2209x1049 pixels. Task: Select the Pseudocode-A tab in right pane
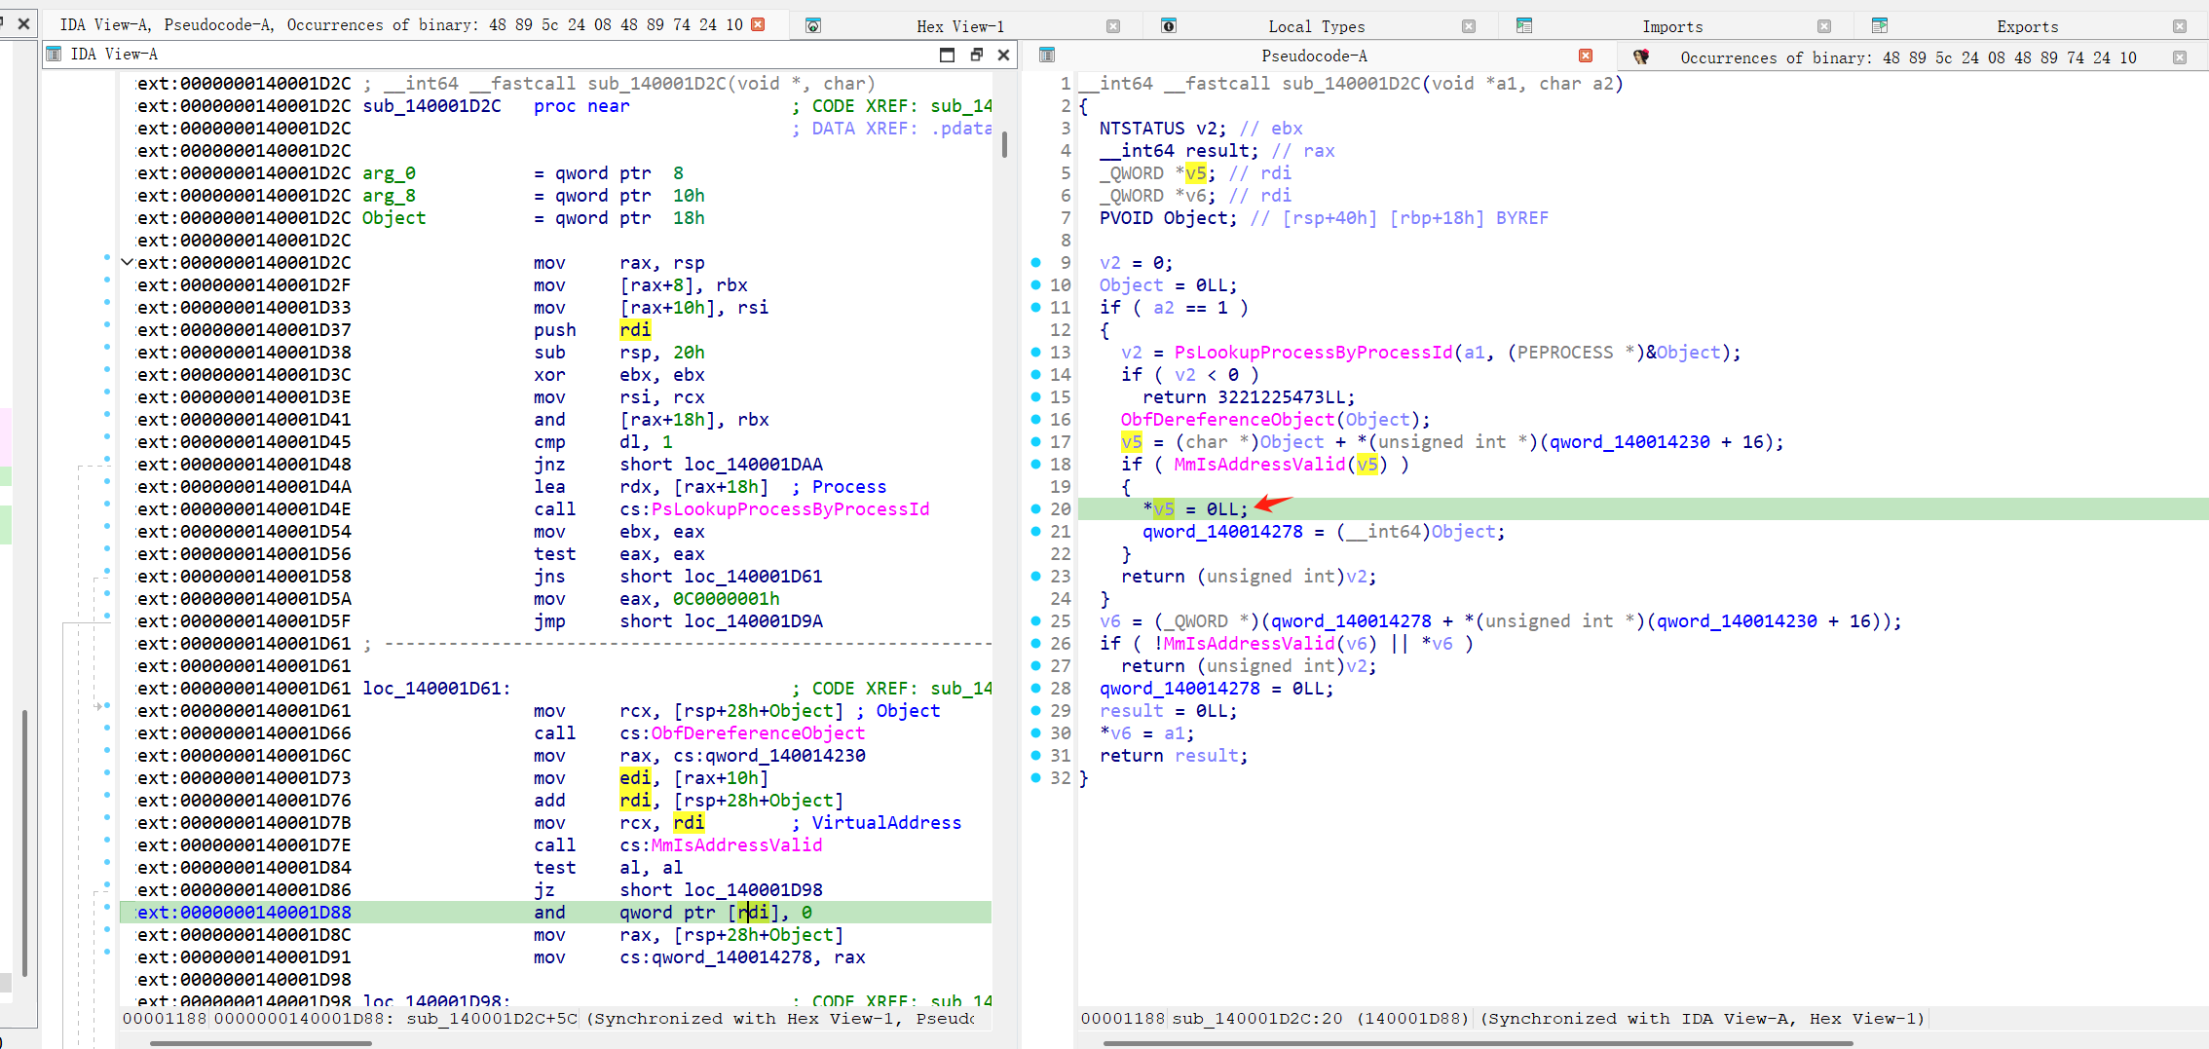1314,56
